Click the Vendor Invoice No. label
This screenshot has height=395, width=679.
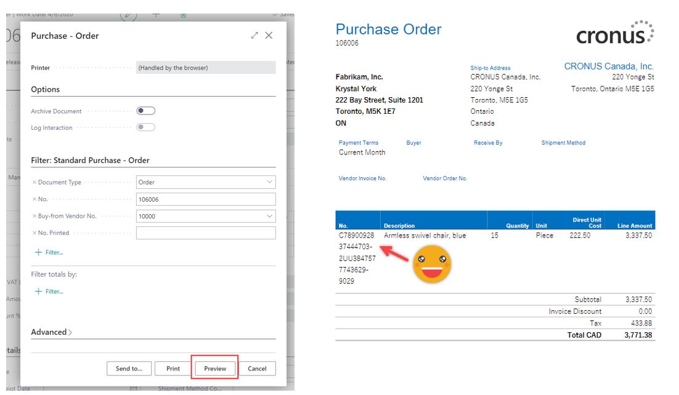(x=362, y=178)
